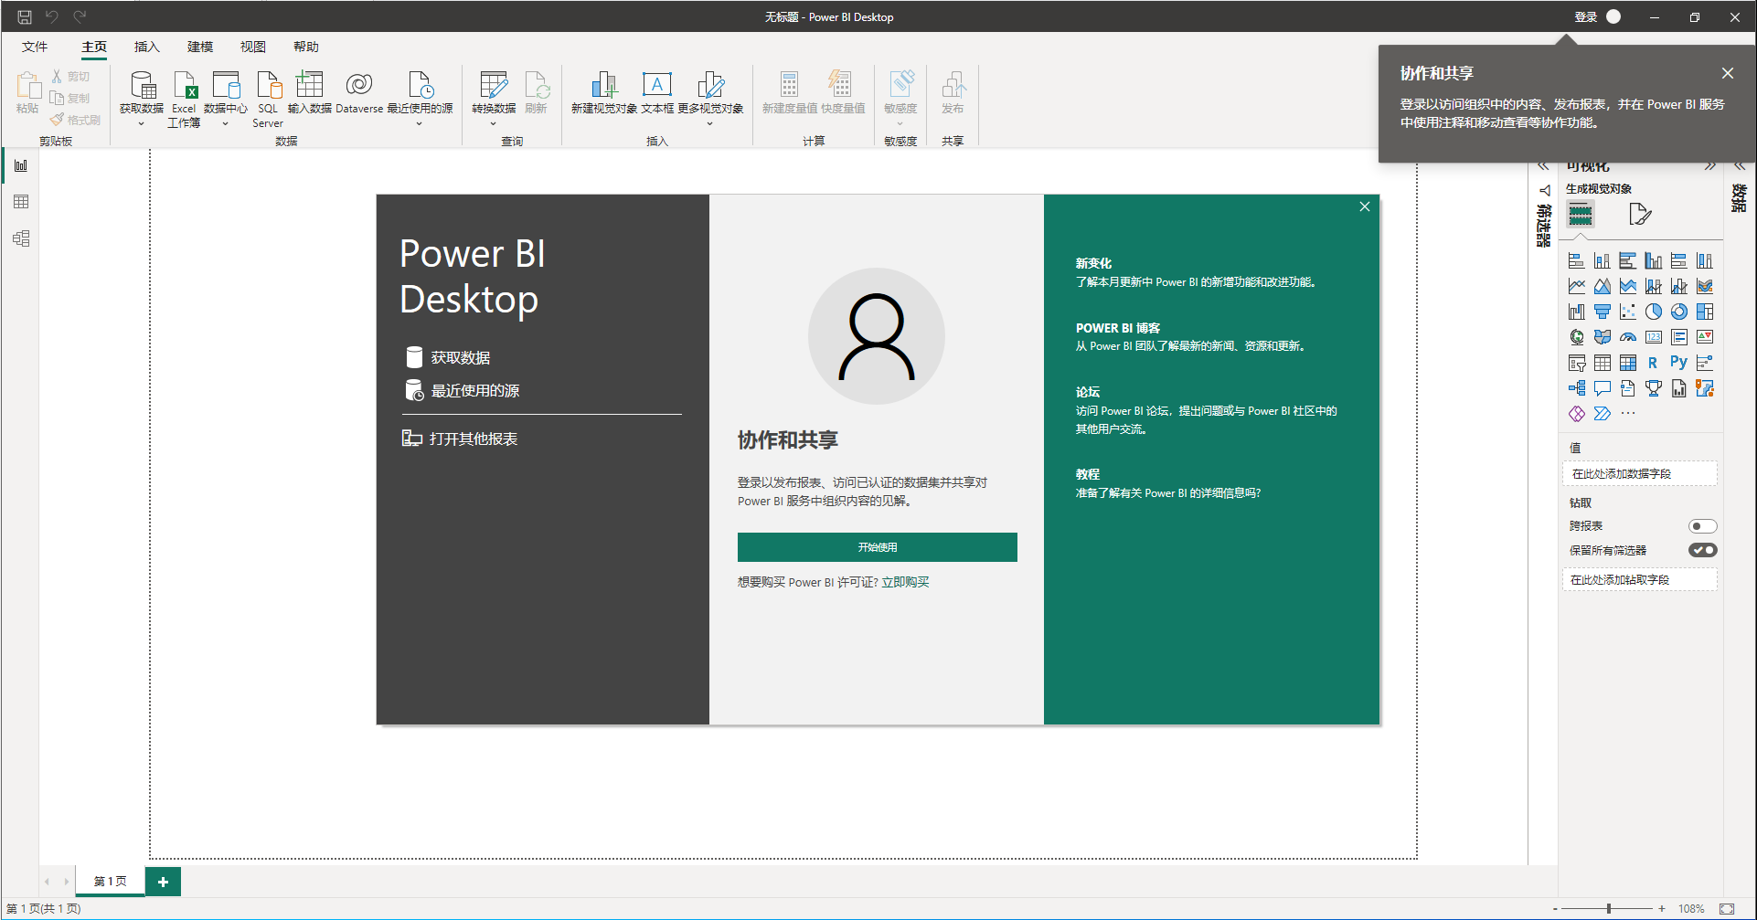Click the green 开始使用 button
This screenshot has height=920, width=1757.
tap(877, 547)
